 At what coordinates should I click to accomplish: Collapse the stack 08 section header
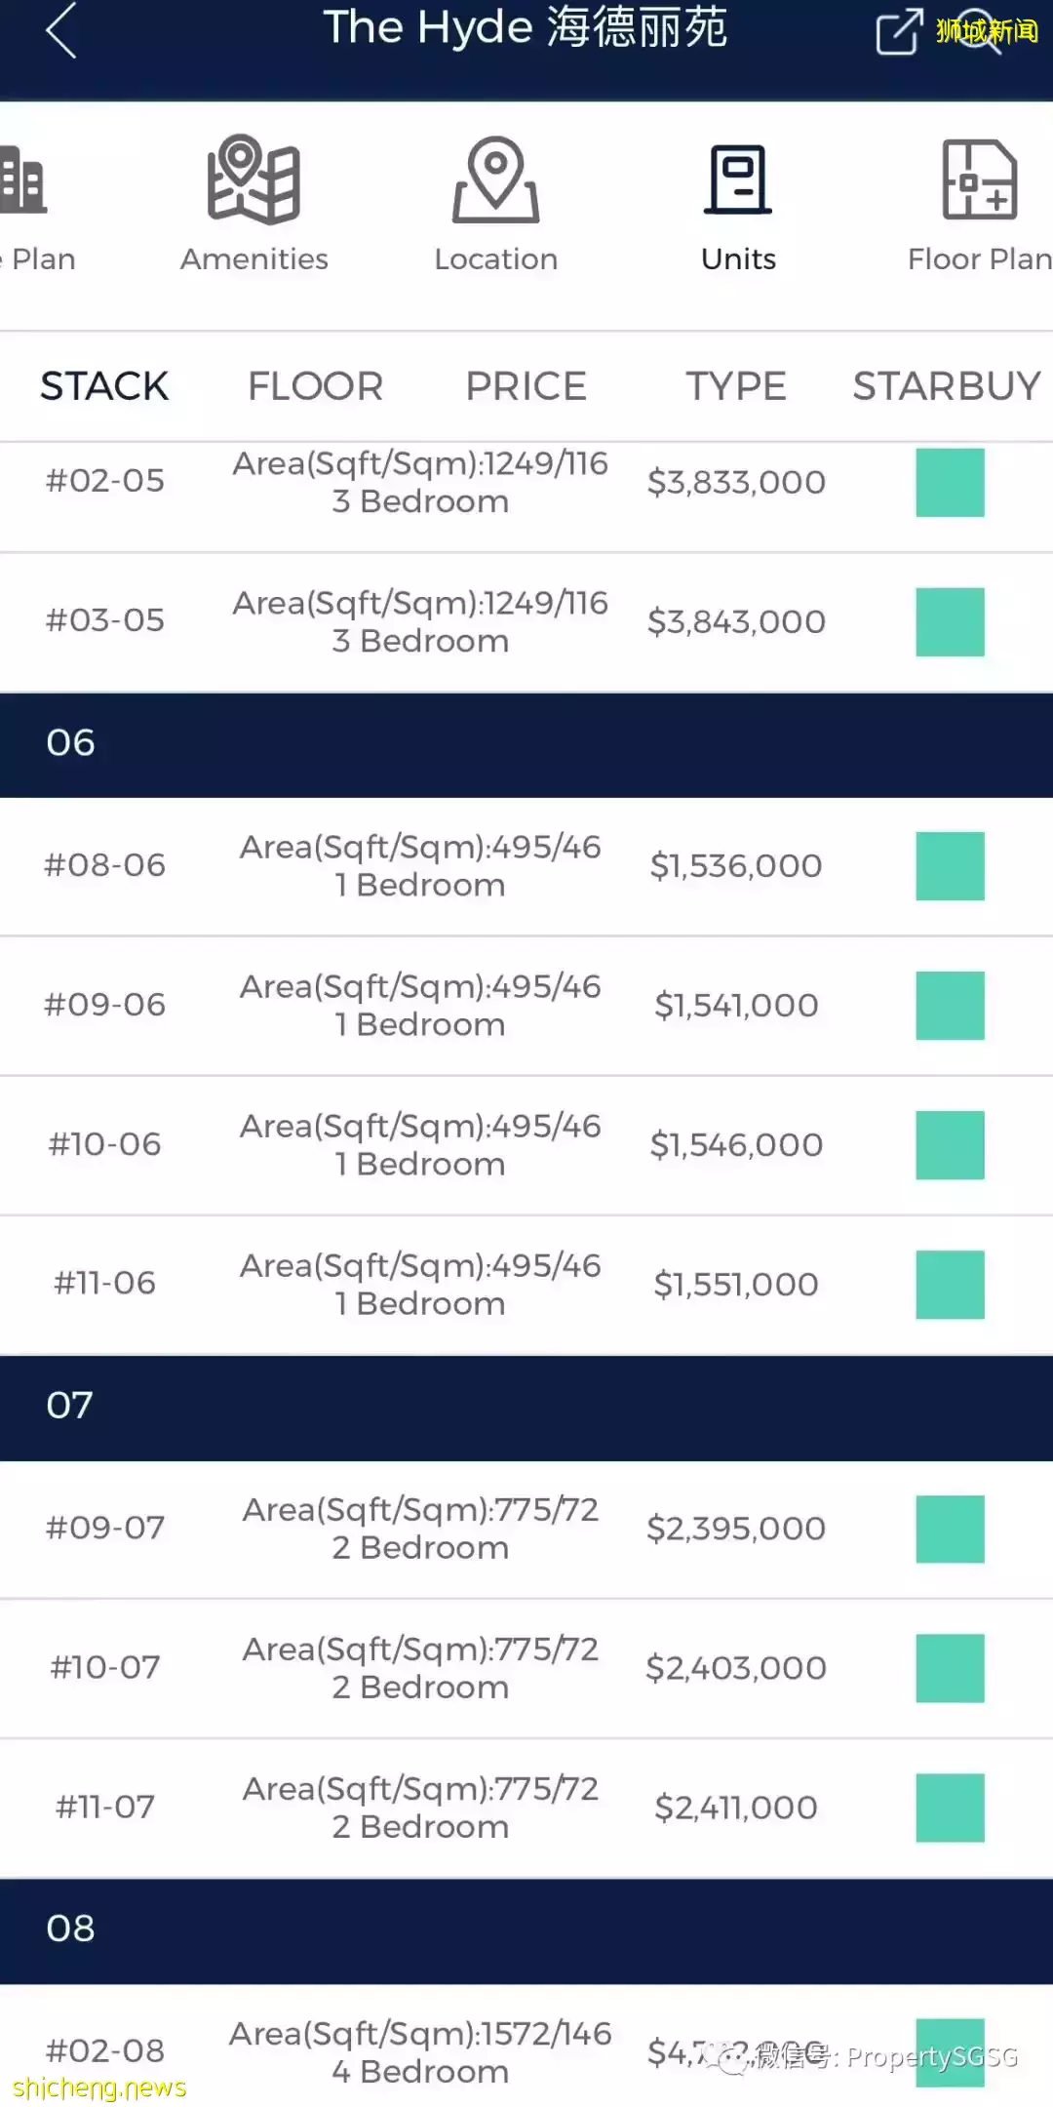click(x=526, y=1928)
